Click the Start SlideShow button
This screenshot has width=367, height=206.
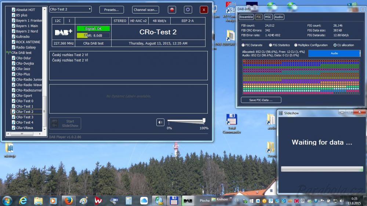(65, 124)
